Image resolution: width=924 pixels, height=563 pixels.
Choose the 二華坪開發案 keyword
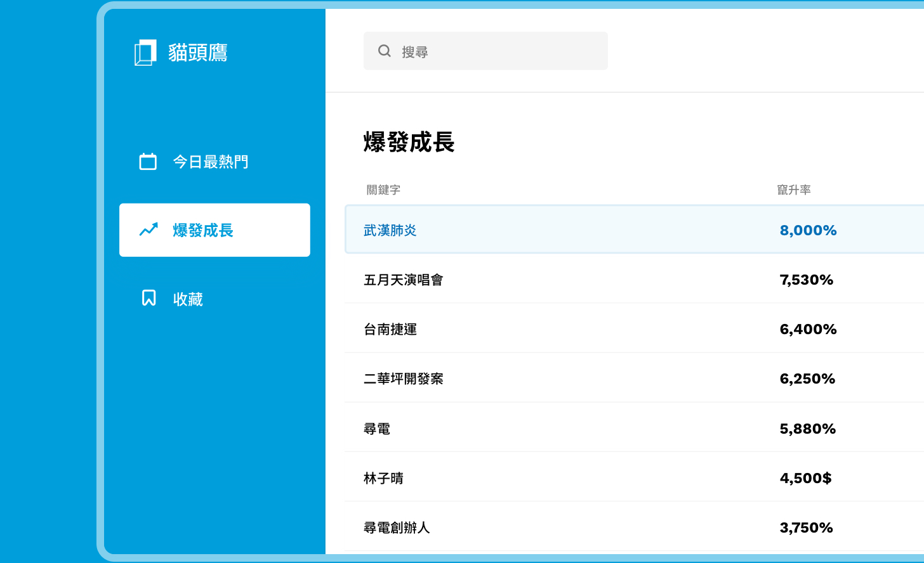click(404, 379)
